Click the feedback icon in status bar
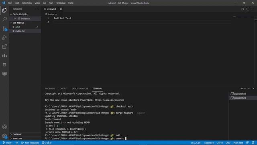 point(247,143)
